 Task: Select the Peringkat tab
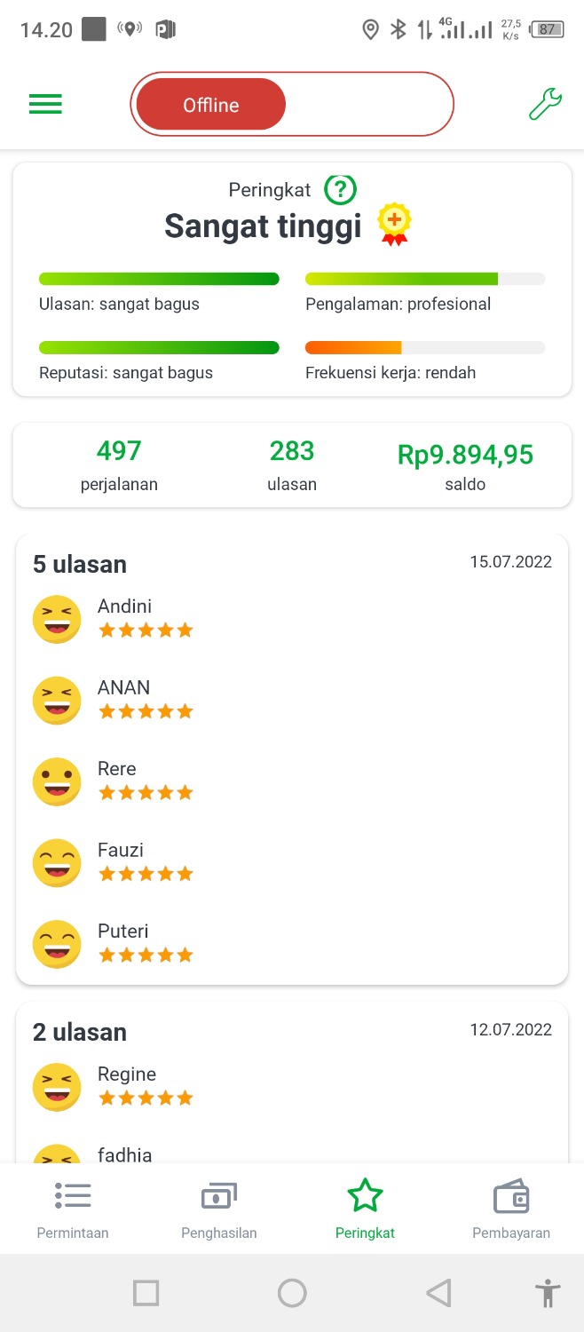click(x=365, y=1209)
